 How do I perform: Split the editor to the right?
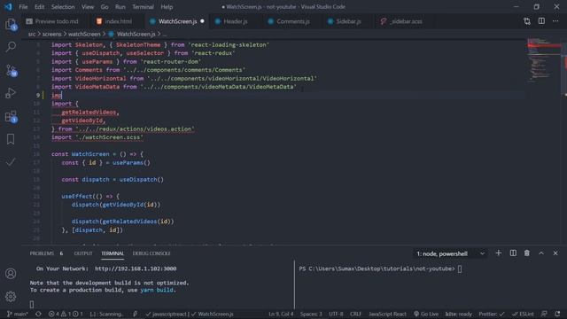point(541,21)
